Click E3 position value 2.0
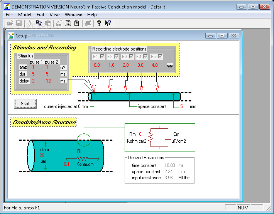Screen dimensions: 274x214 pos(126,65)
